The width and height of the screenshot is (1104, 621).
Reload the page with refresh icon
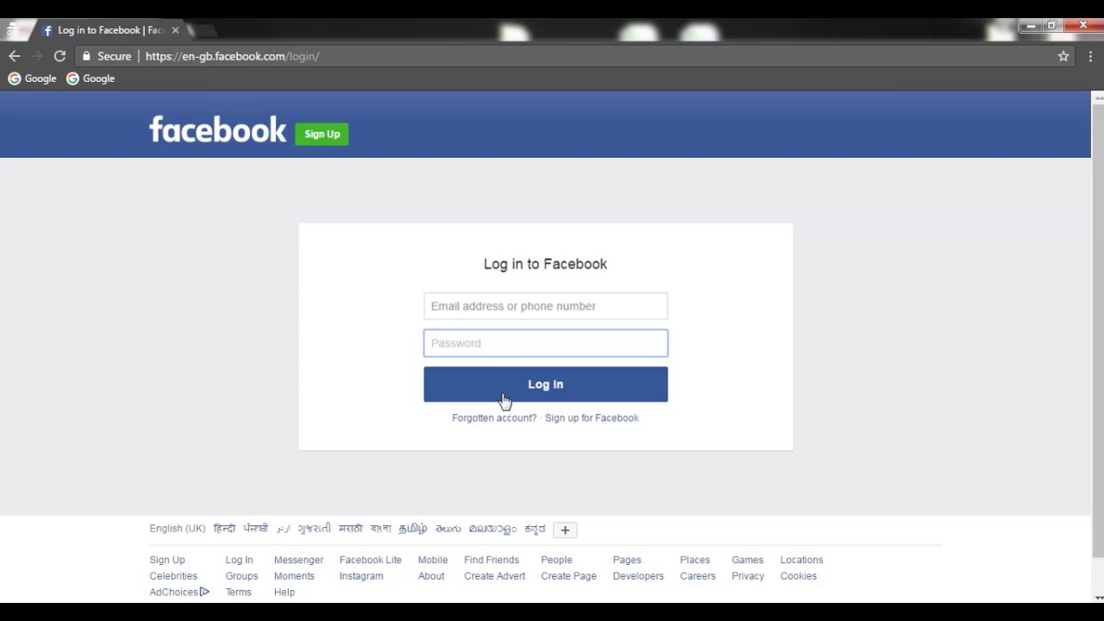click(x=60, y=56)
